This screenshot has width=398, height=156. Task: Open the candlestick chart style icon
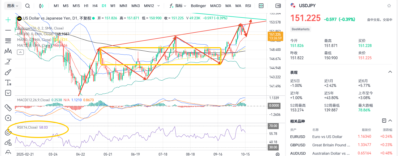(41, 6)
